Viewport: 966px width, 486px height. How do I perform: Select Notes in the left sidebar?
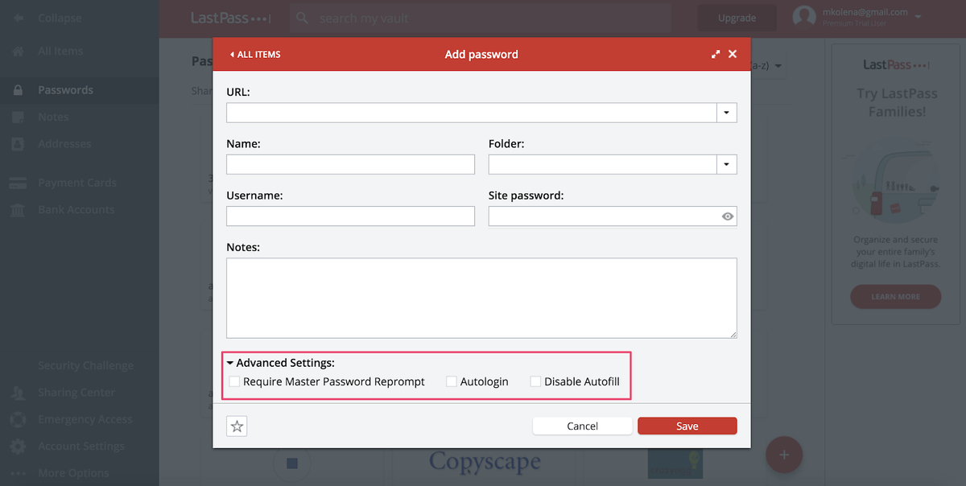point(52,117)
